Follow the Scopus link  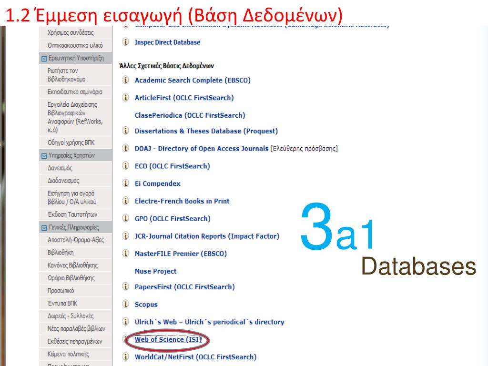[146, 305]
